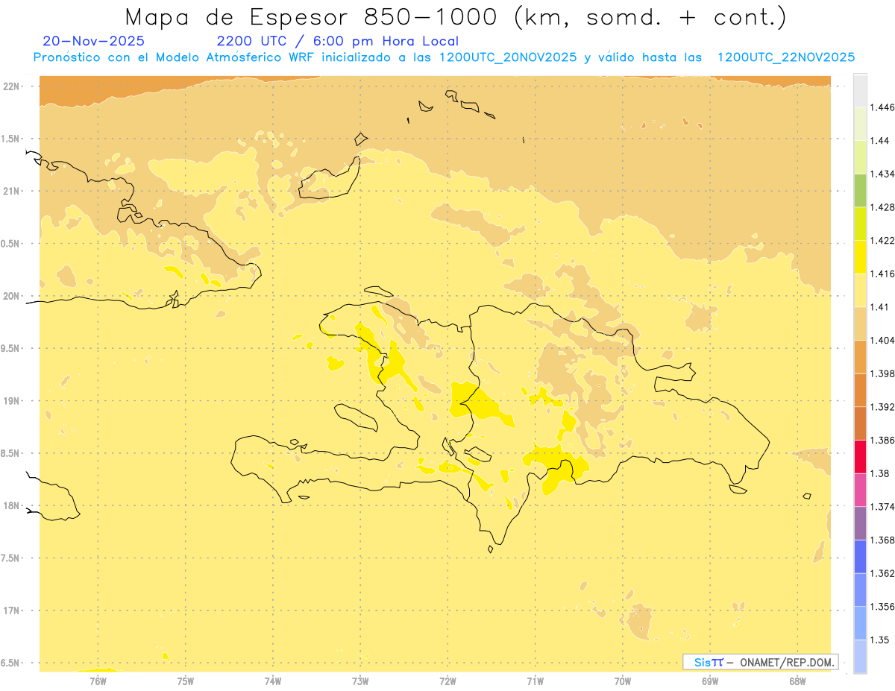
Task: Pick the red legend swatch between 1.38 and 1.386
Action: pyautogui.click(x=860, y=457)
